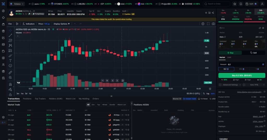The image size is (267, 140).
Task: Change the 15m chart interval
Action: click(x=10, y=24)
